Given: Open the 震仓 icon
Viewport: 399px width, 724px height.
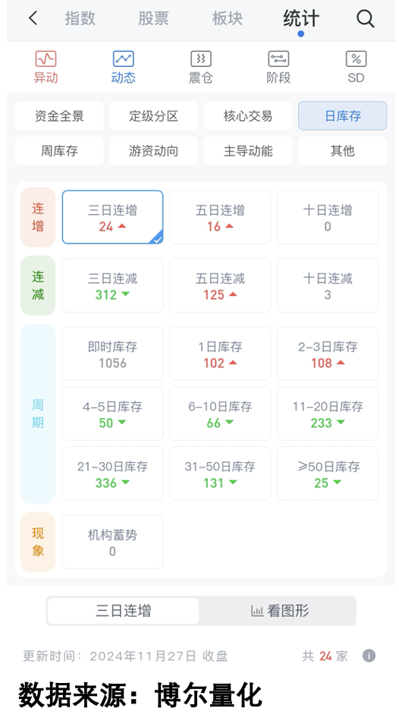Looking at the screenshot, I should click(x=201, y=59).
